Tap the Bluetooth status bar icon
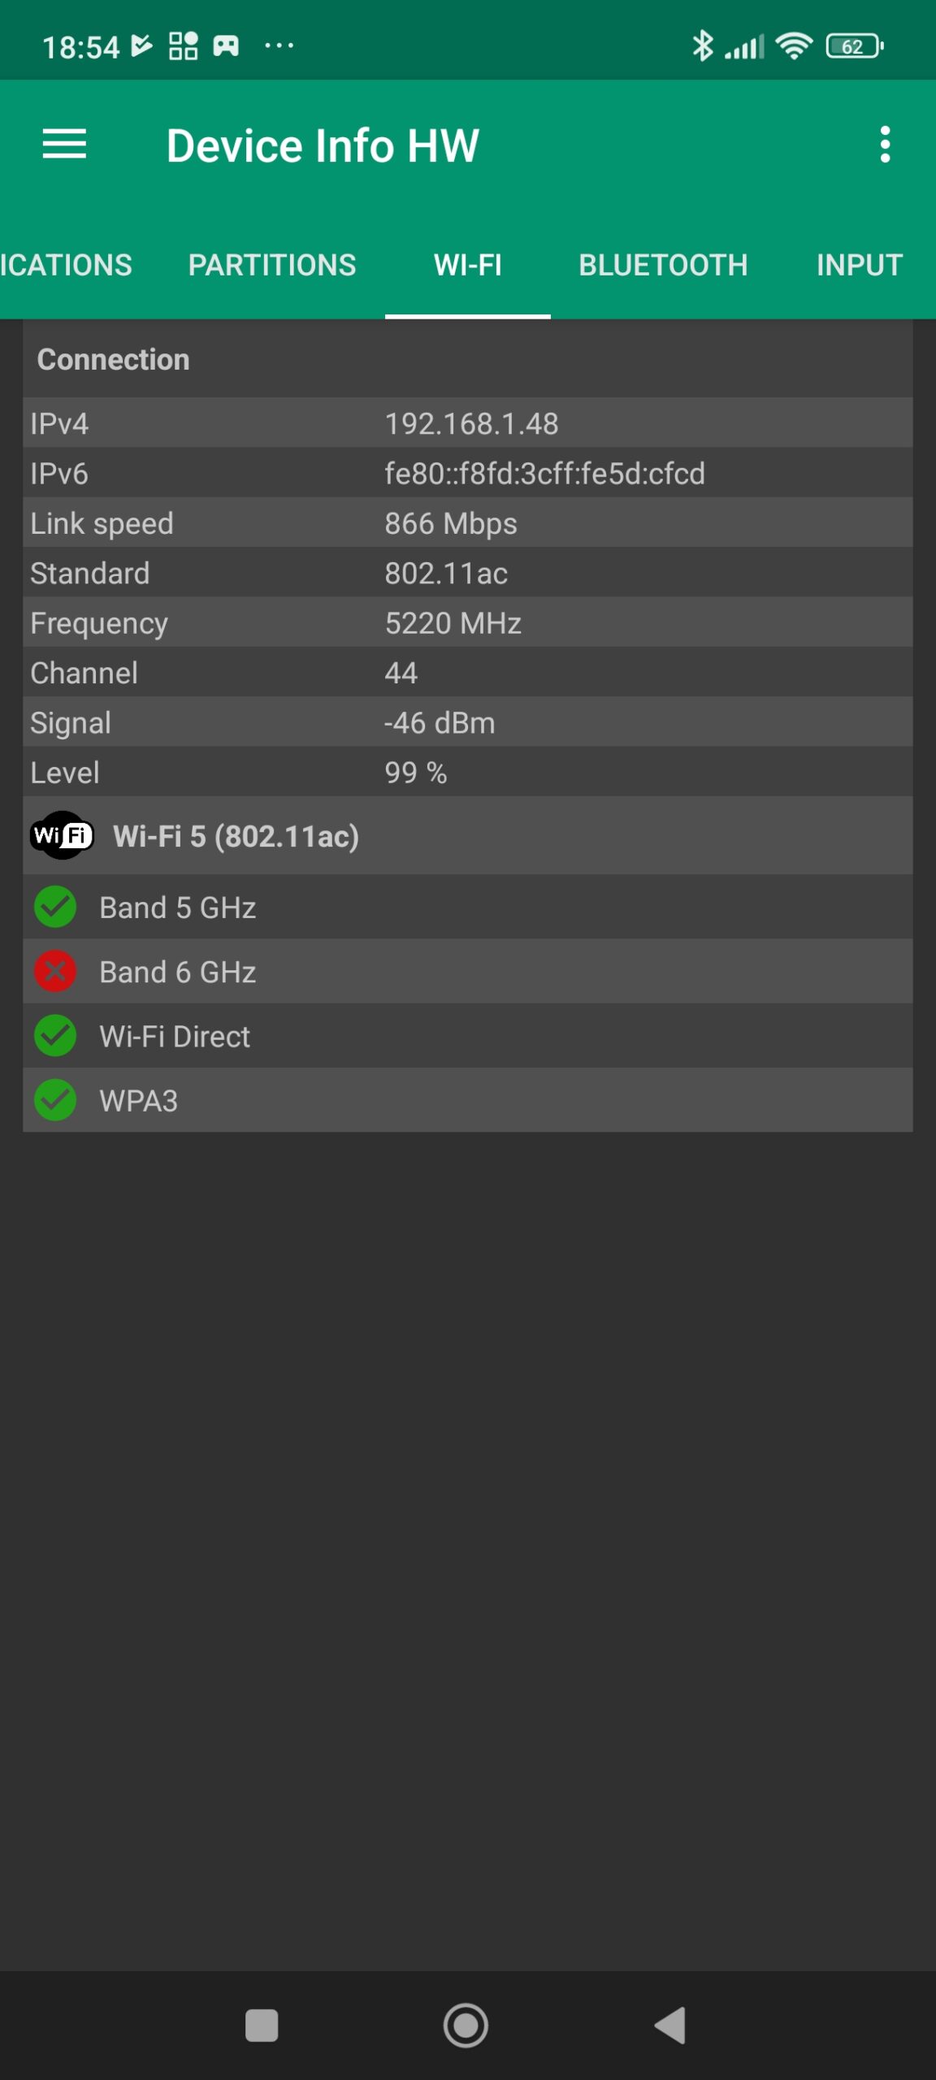Viewport: 936px width, 2080px height. (702, 46)
